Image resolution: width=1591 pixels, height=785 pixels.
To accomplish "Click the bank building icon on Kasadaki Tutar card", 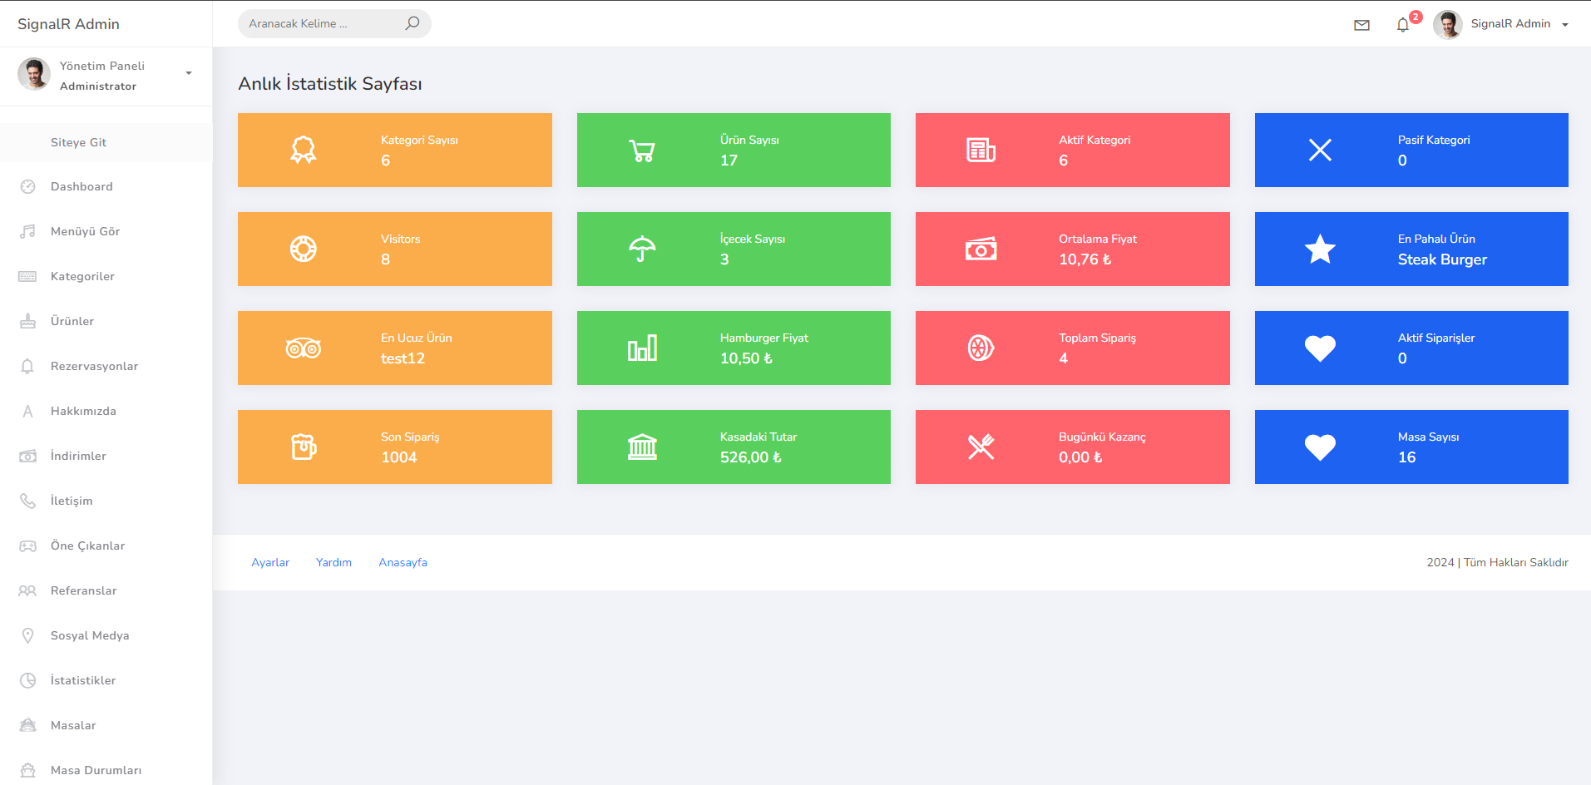I will [x=641, y=447].
